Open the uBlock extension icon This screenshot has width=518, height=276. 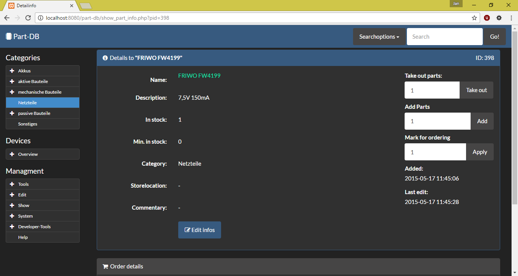pos(487,18)
